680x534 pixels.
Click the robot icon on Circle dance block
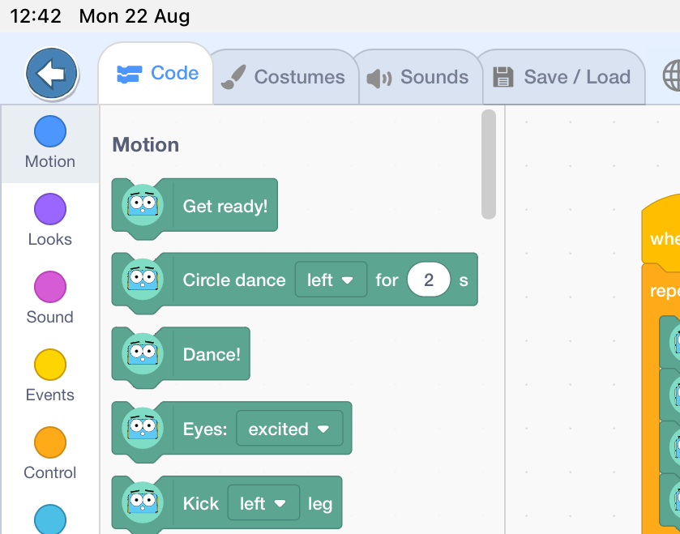pyautogui.click(x=143, y=280)
